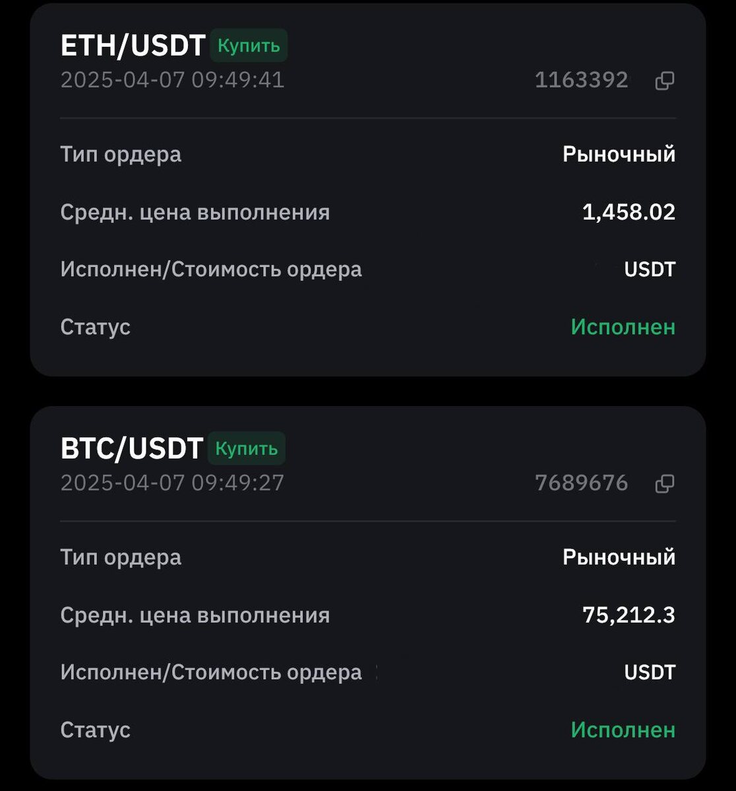Click the timestamp 2025-04-07 09:49:27
Viewport: 736px width, 791px height.
click(172, 483)
